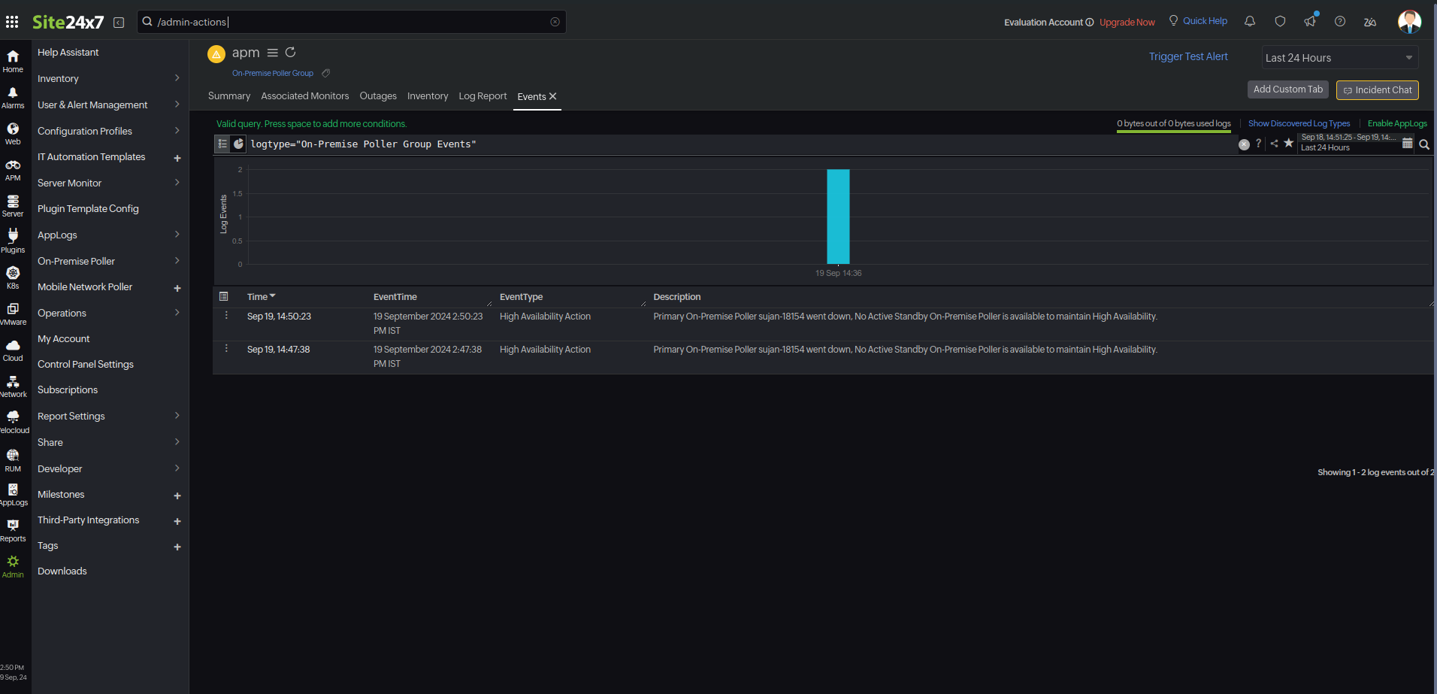The width and height of the screenshot is (1437, 694).
Task: Switch to the list view toggle in query bar
Action: coord(222,144)
